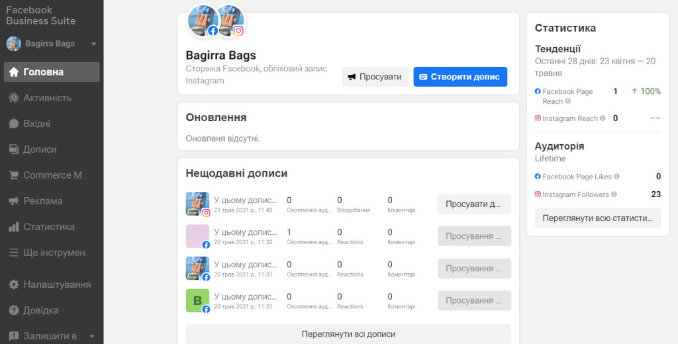This screenshot has height=344, width=678.
Task: Click the Реклама megaphone icon
Action: pyautogui.click(x=13, y=201)
